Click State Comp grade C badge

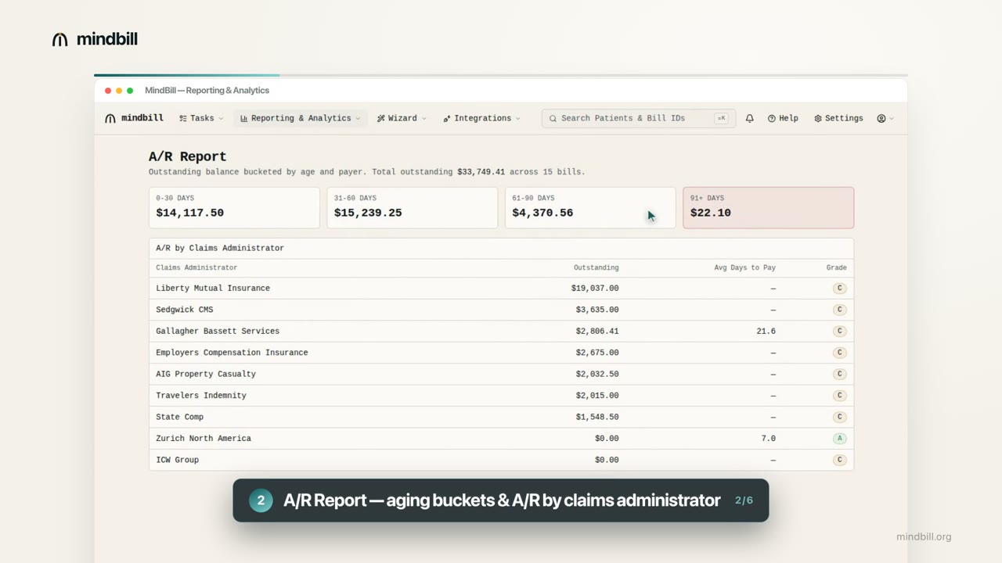(840, 417)
